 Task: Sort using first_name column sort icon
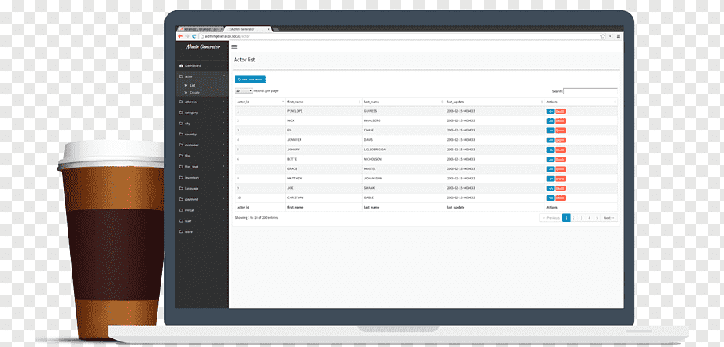(x=360, y=102)
